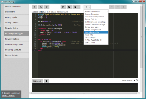Open a script file with folder icon

pyautogui.click(x=69, y=7)
